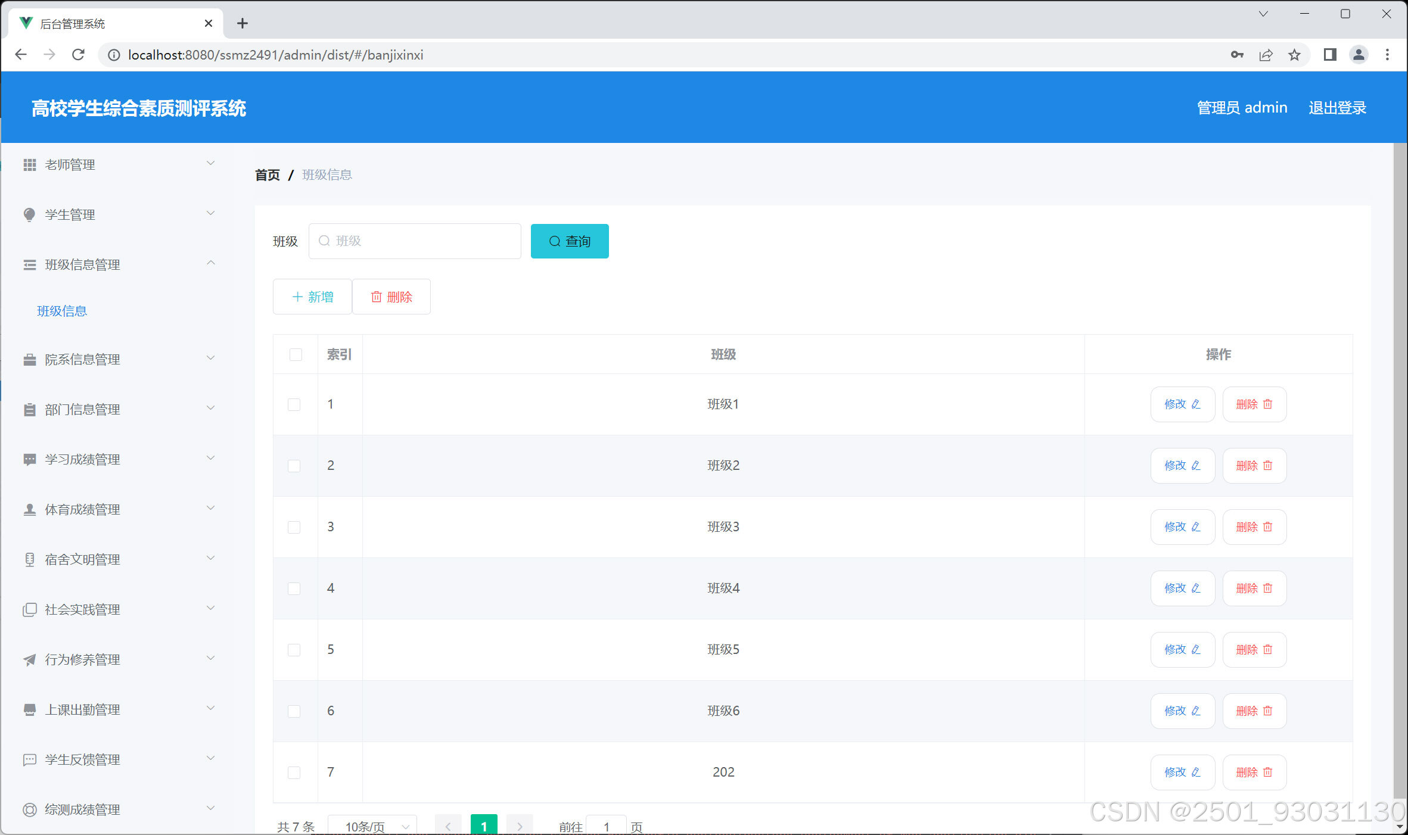
Task: Select the 老师管理 grid icon
Action: tap(29, 164)
